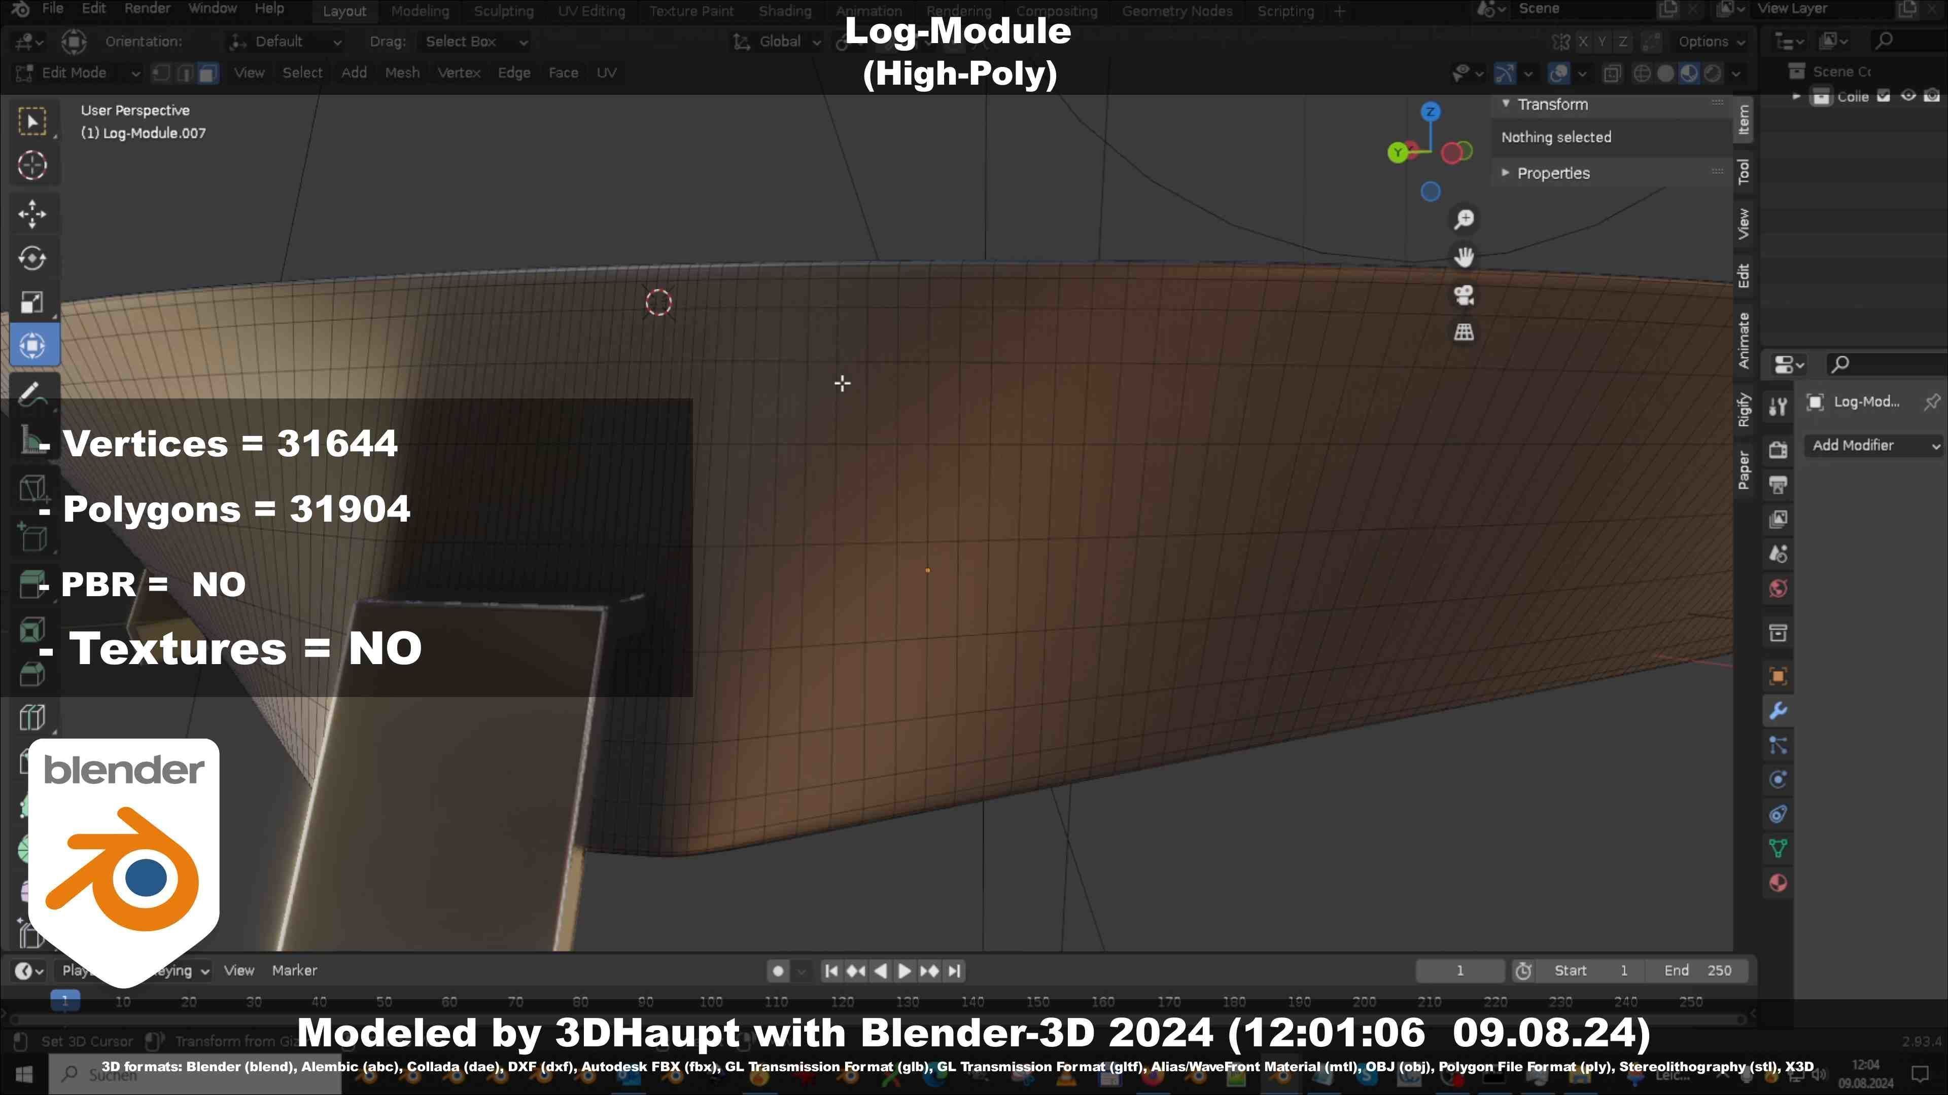Open the Add Modifier dropdown

[x=1875, y=446]
